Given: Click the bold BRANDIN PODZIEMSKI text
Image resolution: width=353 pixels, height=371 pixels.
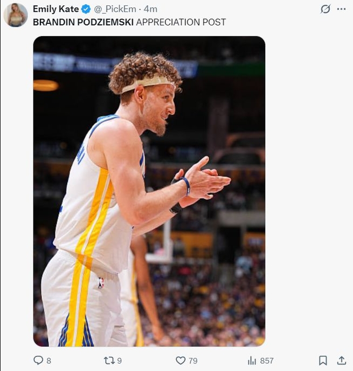Looking at the screenshot, I should 83,22.
